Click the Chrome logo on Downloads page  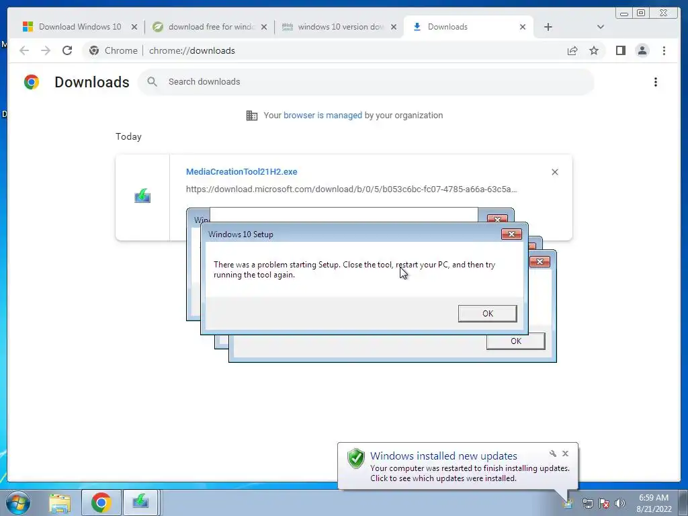[x=32, y=82]
